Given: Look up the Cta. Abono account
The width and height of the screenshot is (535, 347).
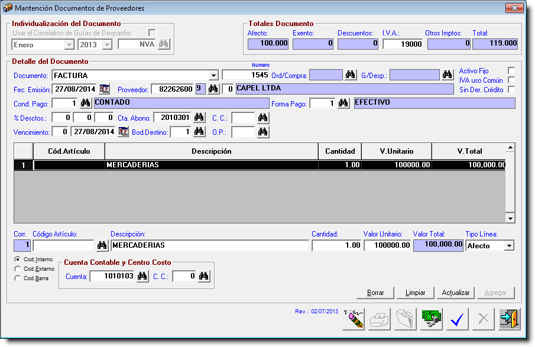Looking at the screenshot, I should [x=199, y=118].
